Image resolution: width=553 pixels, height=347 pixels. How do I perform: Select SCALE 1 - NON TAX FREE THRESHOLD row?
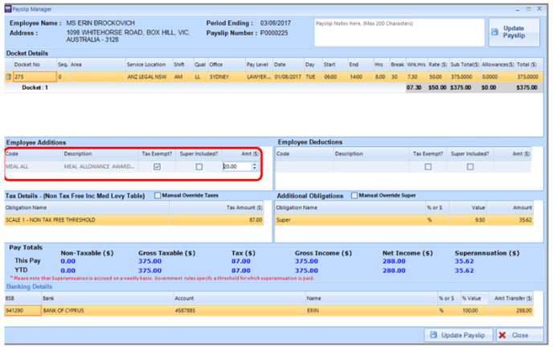[x=134, y=220]
